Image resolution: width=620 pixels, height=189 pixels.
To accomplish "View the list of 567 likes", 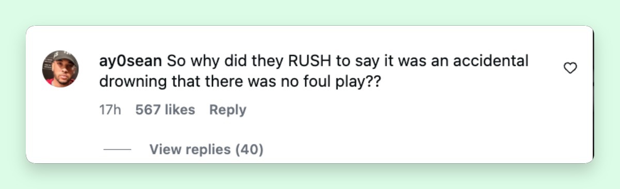I will [x=165, y=110].
